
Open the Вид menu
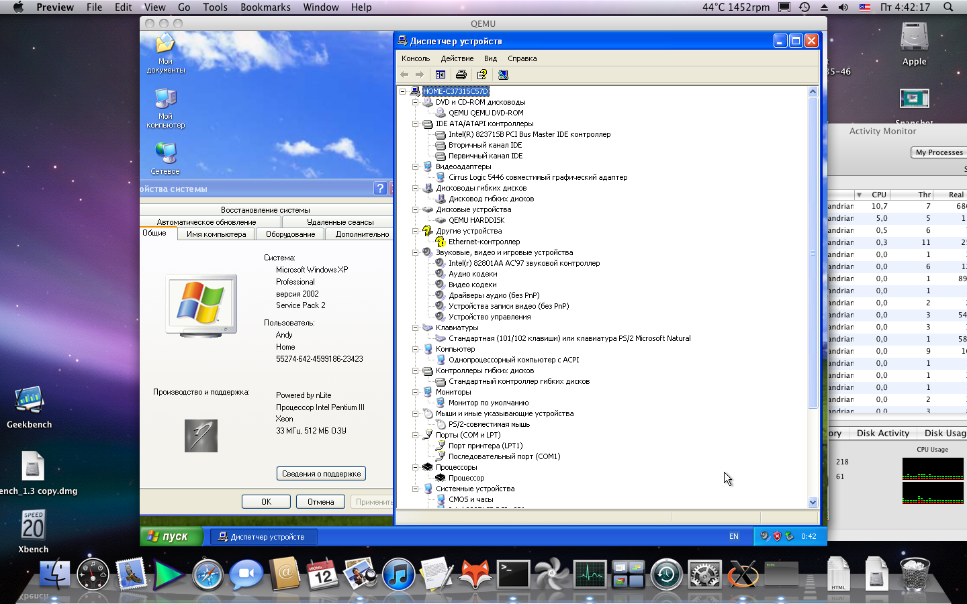(491, 58)
